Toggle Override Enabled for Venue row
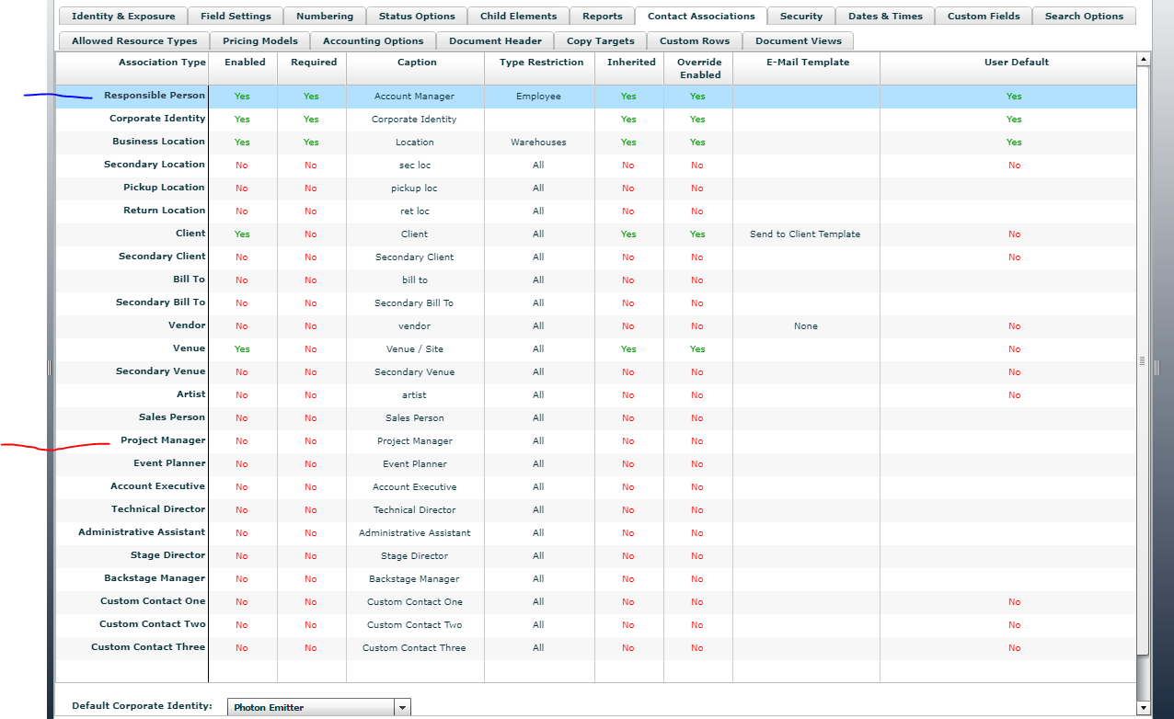1174x719 pixels. tap(697, 349)
